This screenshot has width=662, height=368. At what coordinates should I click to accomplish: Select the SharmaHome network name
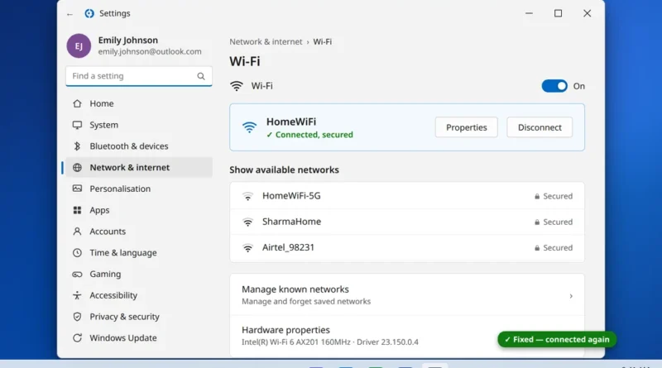(x=292, y=222)
